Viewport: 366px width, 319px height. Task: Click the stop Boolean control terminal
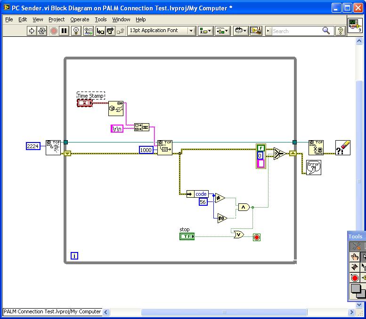coord(187,236)
